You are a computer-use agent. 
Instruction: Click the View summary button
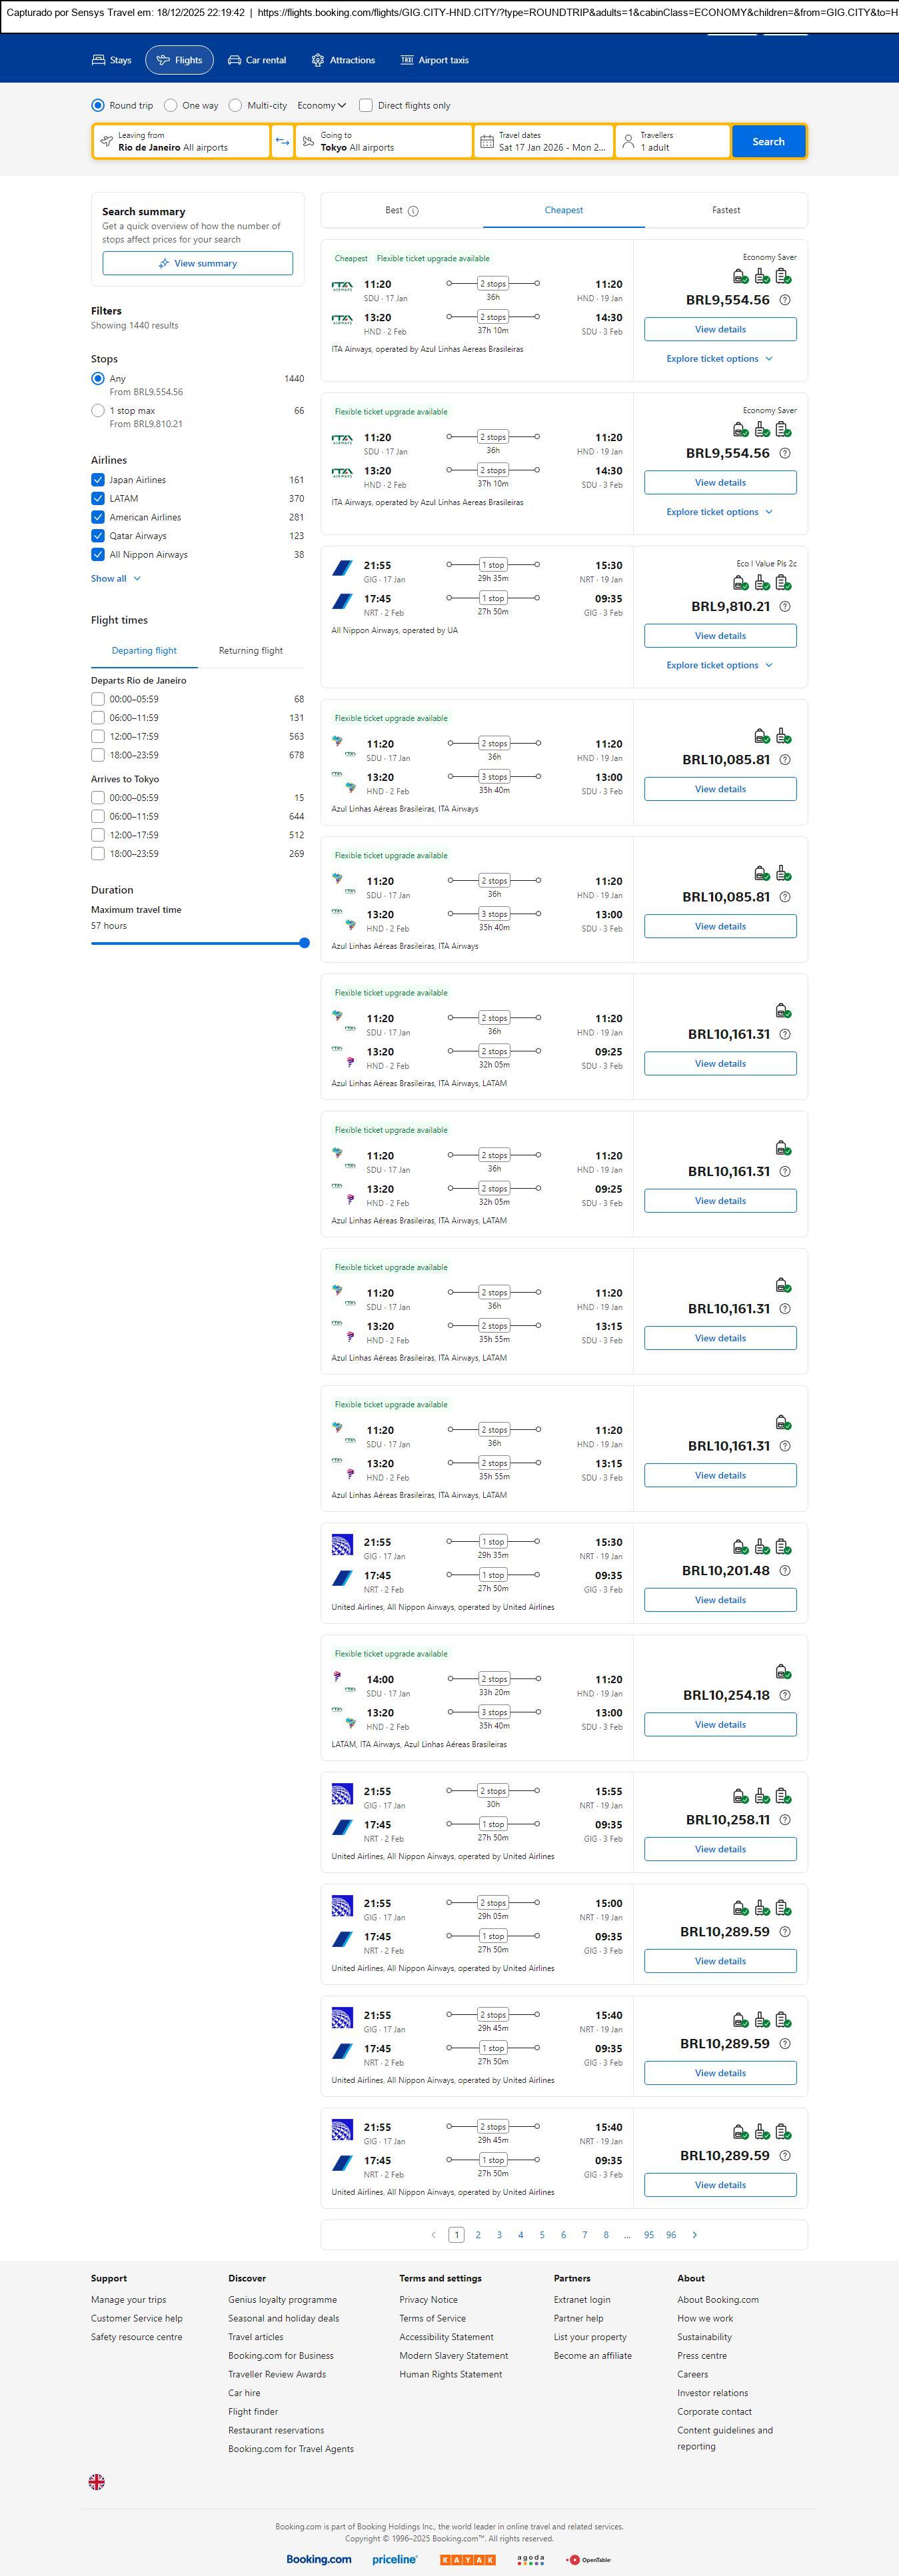click(197, 263)
